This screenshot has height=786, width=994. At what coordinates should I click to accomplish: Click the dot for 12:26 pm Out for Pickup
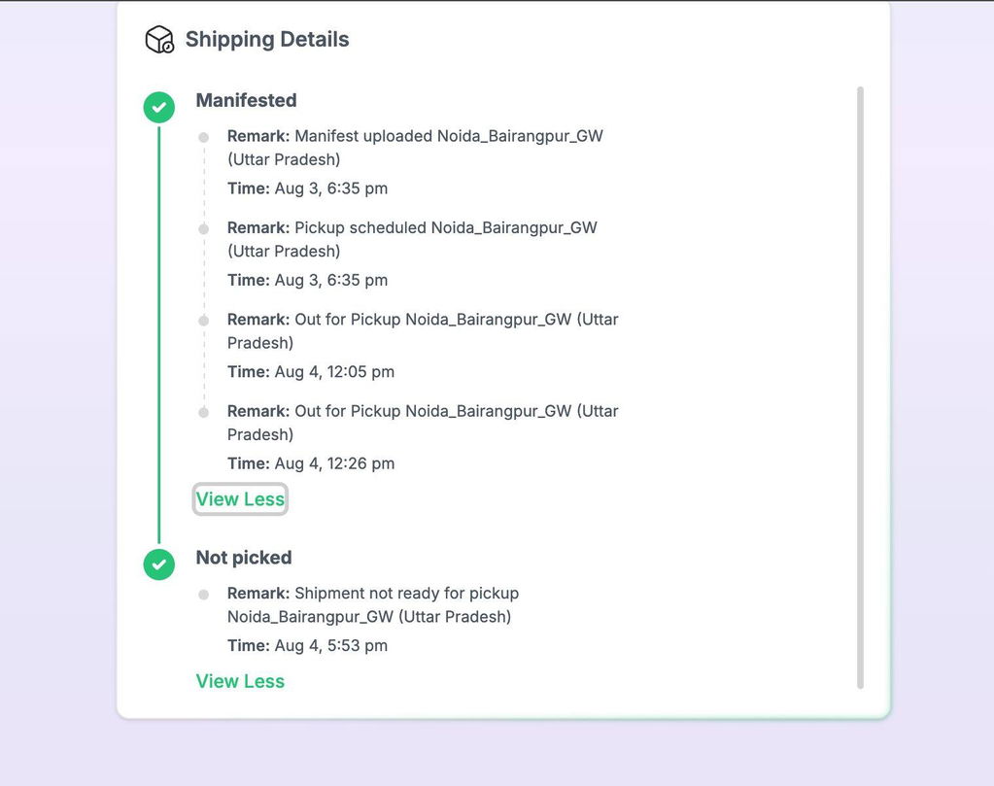[203, 413]
